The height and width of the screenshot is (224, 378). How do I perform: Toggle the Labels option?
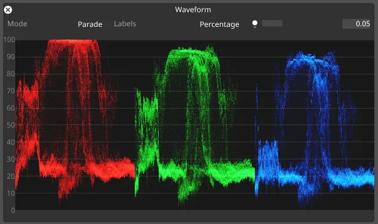125,24
